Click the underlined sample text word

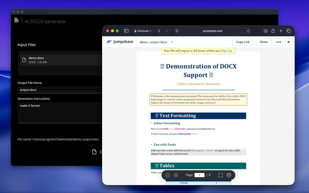point(192,129)
